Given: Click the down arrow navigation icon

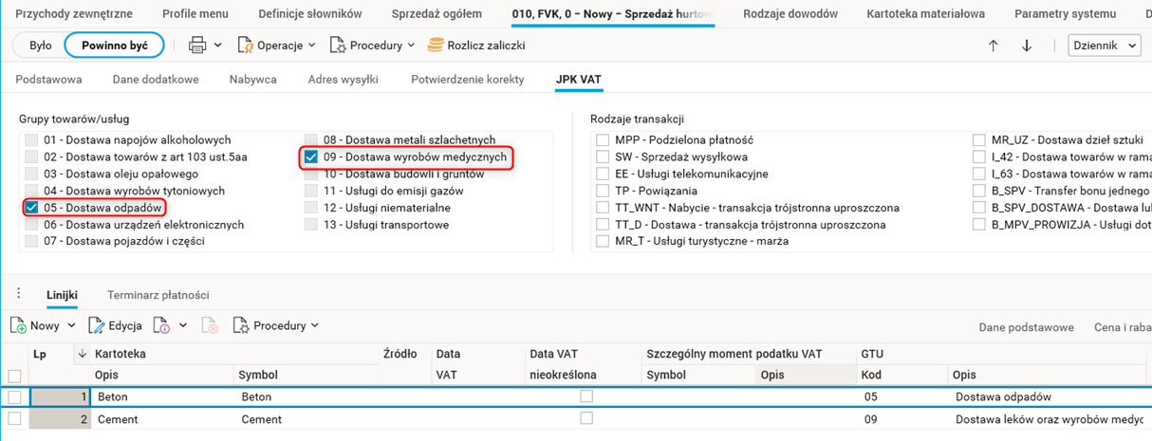Looking at the screenshot, I should coord(1026,46).
